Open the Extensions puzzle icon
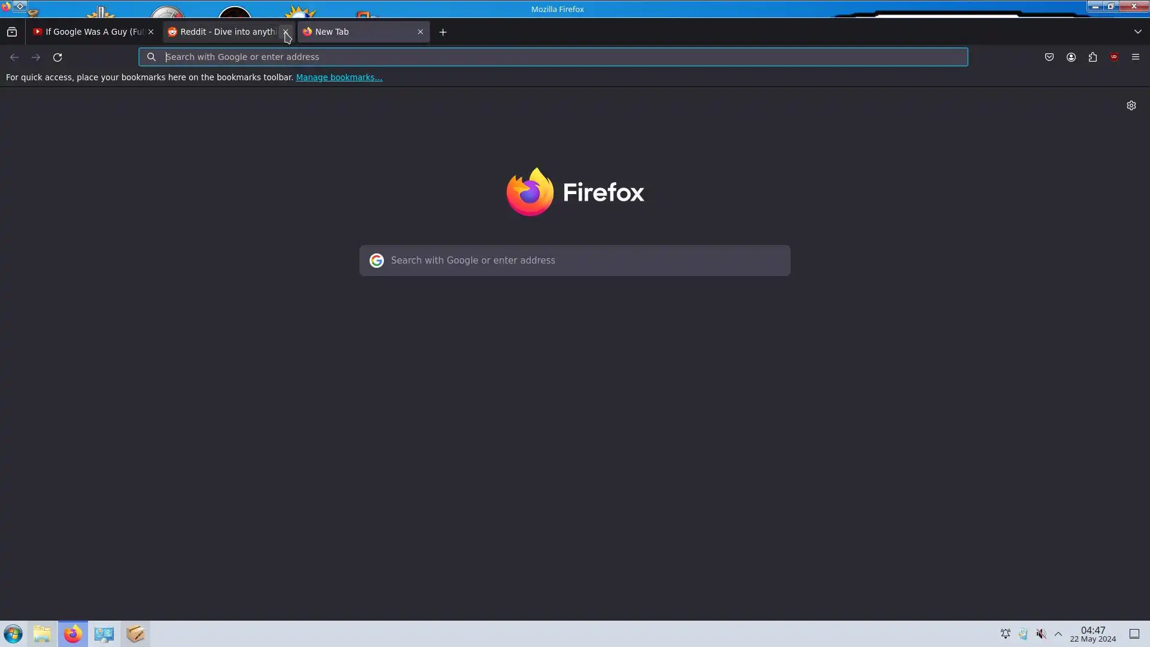This screenshot has width=1150, height=647. point(1092,58)
